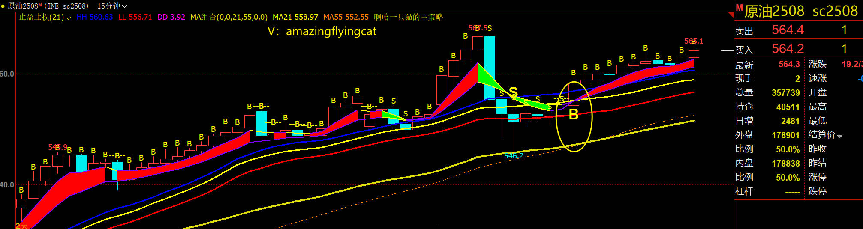Image resolution: width=863 pixels, height=229 pixels.
Task: Click the 昨收 field label
Action: point(818,149)
